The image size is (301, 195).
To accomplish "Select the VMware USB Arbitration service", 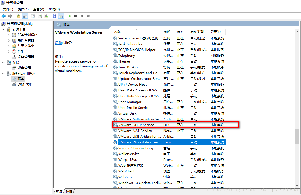I will [x=169, y=137].
